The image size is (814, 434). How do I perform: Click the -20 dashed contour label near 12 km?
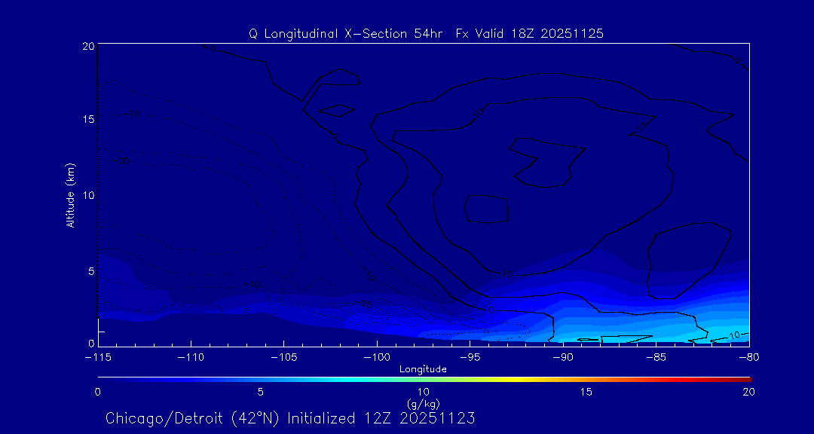[x=120, y=161]
